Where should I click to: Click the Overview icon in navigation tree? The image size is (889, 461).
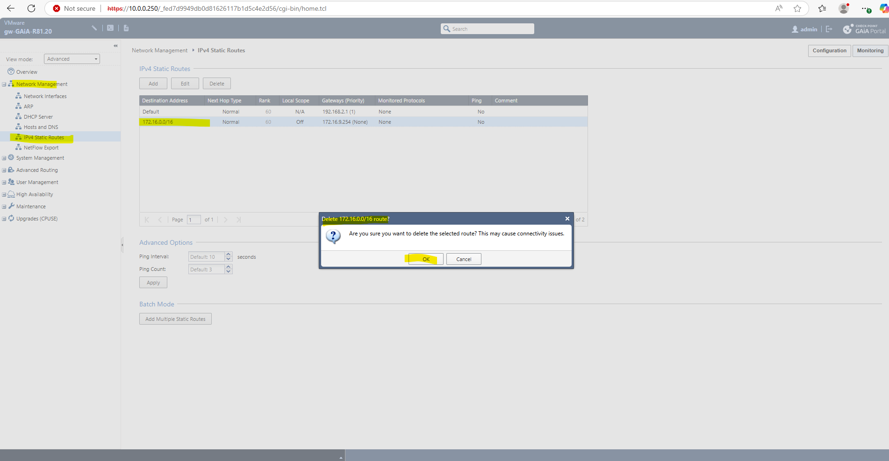click(11, 71)
